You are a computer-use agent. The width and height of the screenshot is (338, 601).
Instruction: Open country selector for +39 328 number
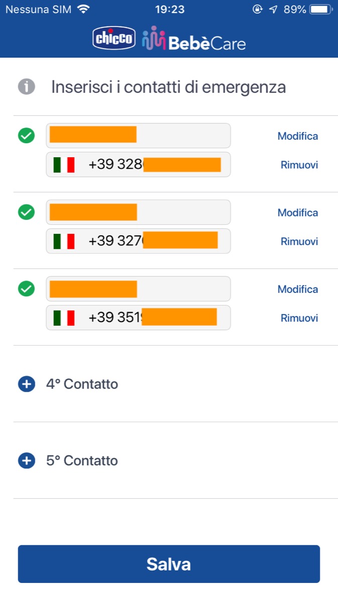pyautogui.click(x=64, y=164)
